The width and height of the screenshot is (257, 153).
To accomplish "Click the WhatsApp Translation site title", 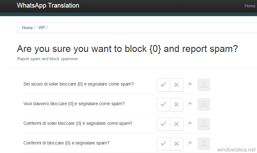I will [48, 6].
